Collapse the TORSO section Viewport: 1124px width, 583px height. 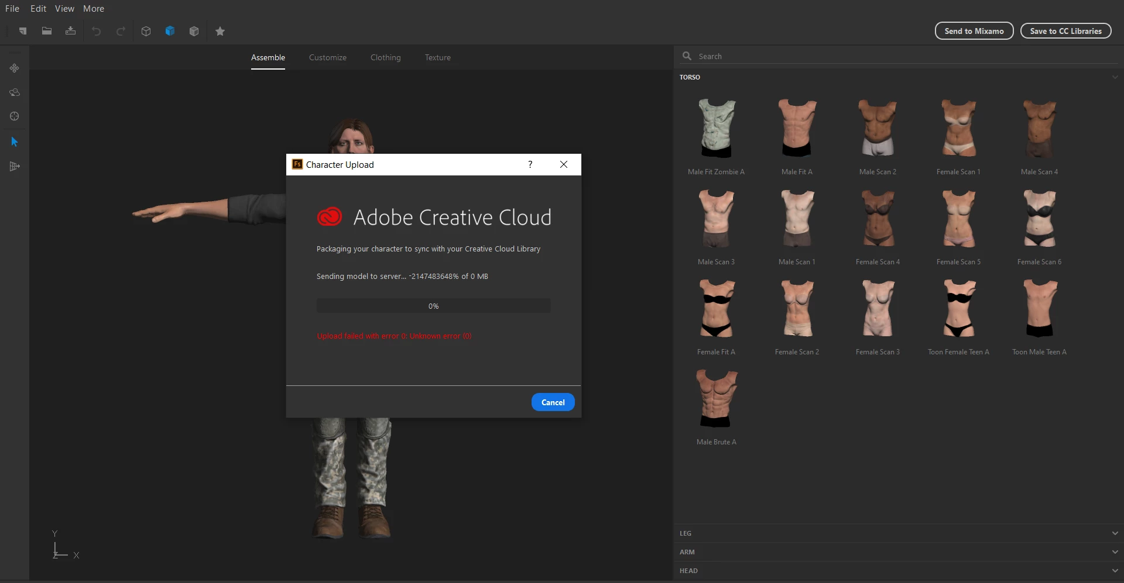point(899,77)
